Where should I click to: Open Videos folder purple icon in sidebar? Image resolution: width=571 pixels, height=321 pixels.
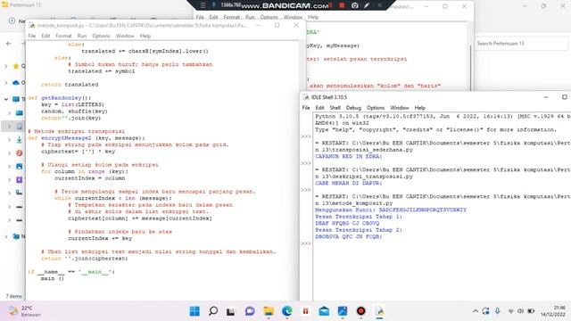tap(19, 180)
